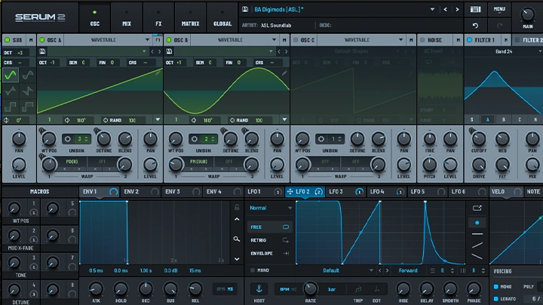The height and width of the screenshot is (305, 543).
Task: Open the preset browser list icon
Action: coord(475,9)
